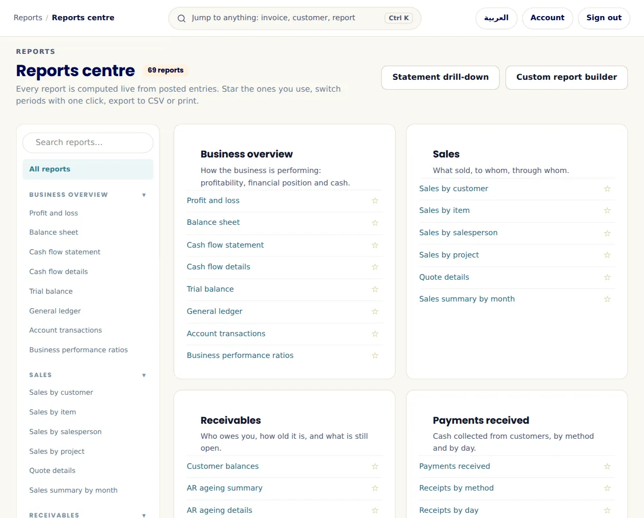The image size is (644, 518).
Task: Open the AR ageing summary report link
Action: point(225,488)
